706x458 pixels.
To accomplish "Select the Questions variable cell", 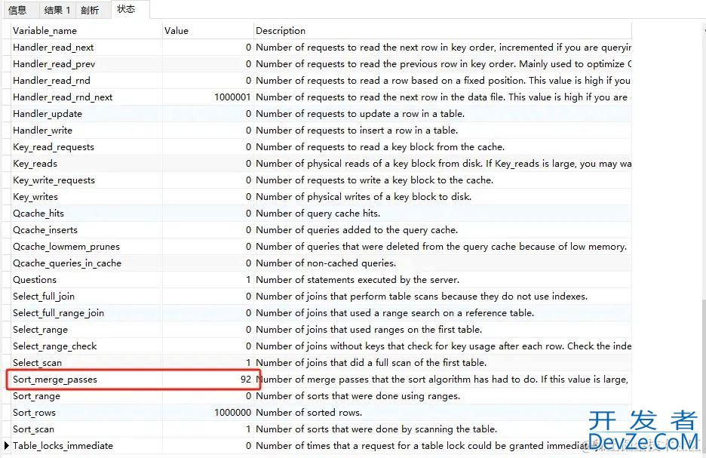I will (x=35, y=280).
